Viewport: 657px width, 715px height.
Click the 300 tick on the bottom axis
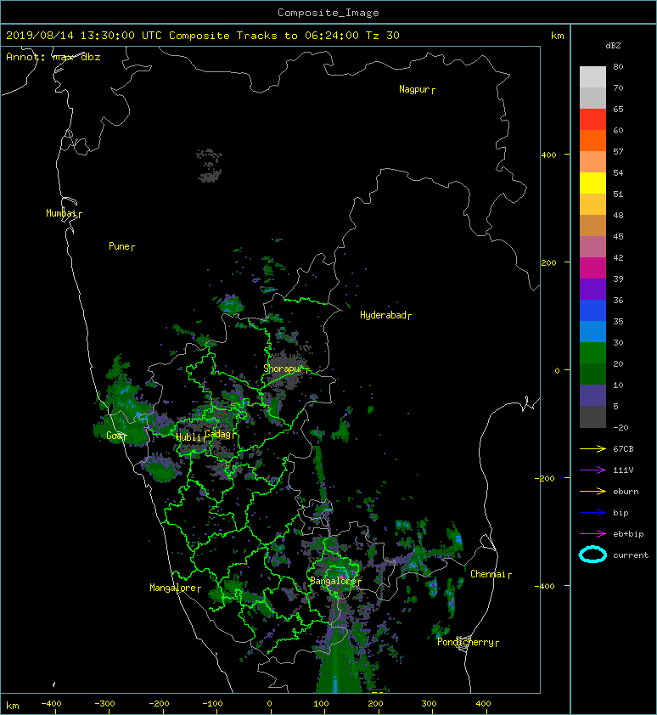430,704
